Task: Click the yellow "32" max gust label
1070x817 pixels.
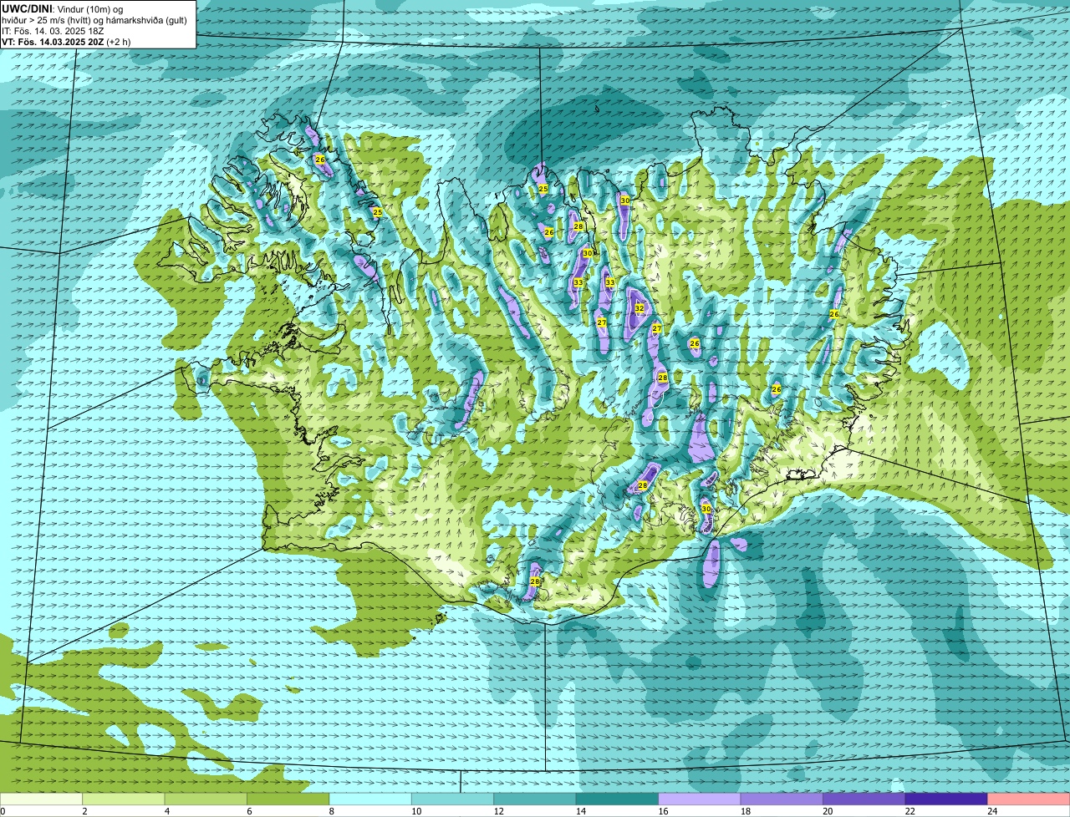Action: pos(639,308)
